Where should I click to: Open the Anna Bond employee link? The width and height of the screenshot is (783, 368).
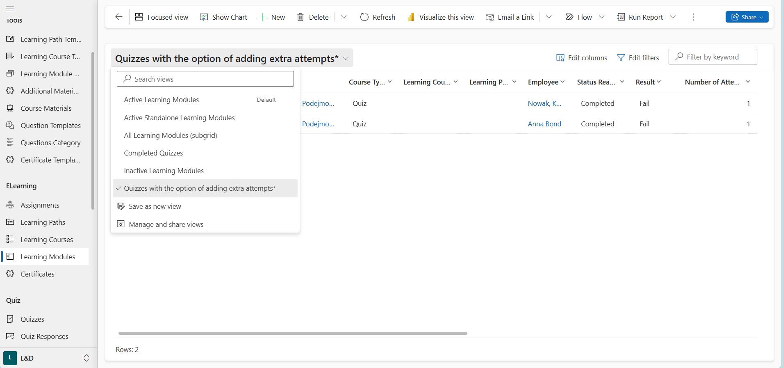[x=544, y=124]
